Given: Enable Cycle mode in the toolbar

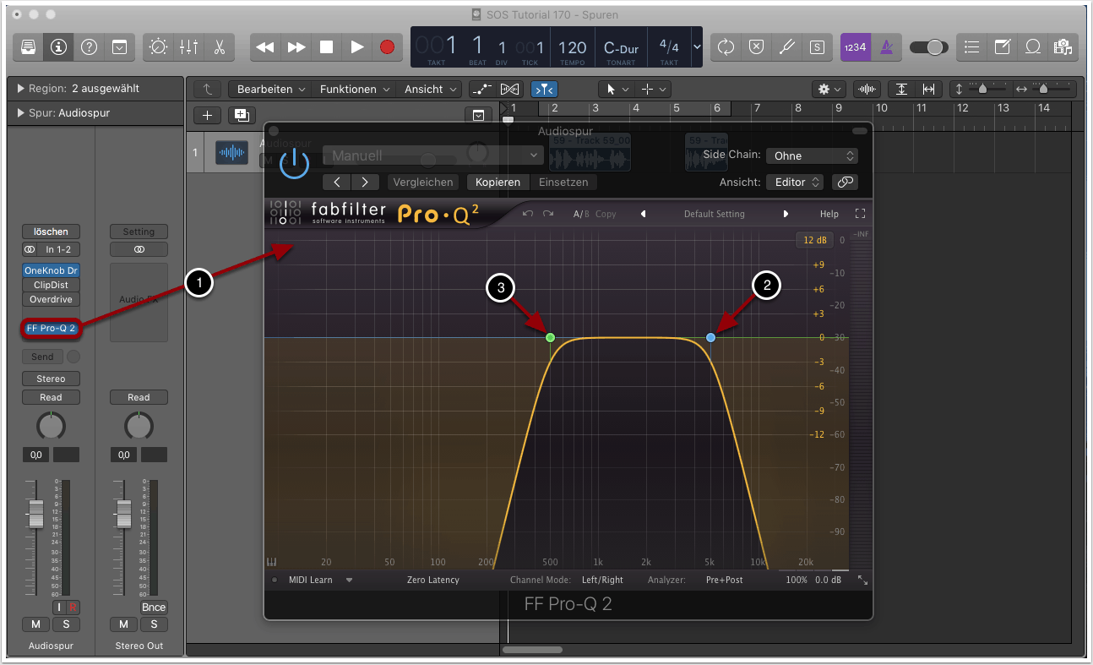Looking at the screenshot, I should 726,47.
